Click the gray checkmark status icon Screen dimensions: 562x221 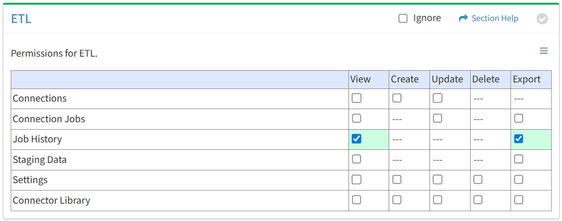point(542,19)
